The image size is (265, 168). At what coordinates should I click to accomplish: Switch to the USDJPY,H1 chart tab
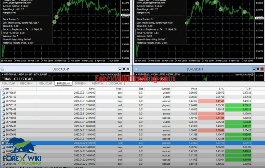coord(98,83)
